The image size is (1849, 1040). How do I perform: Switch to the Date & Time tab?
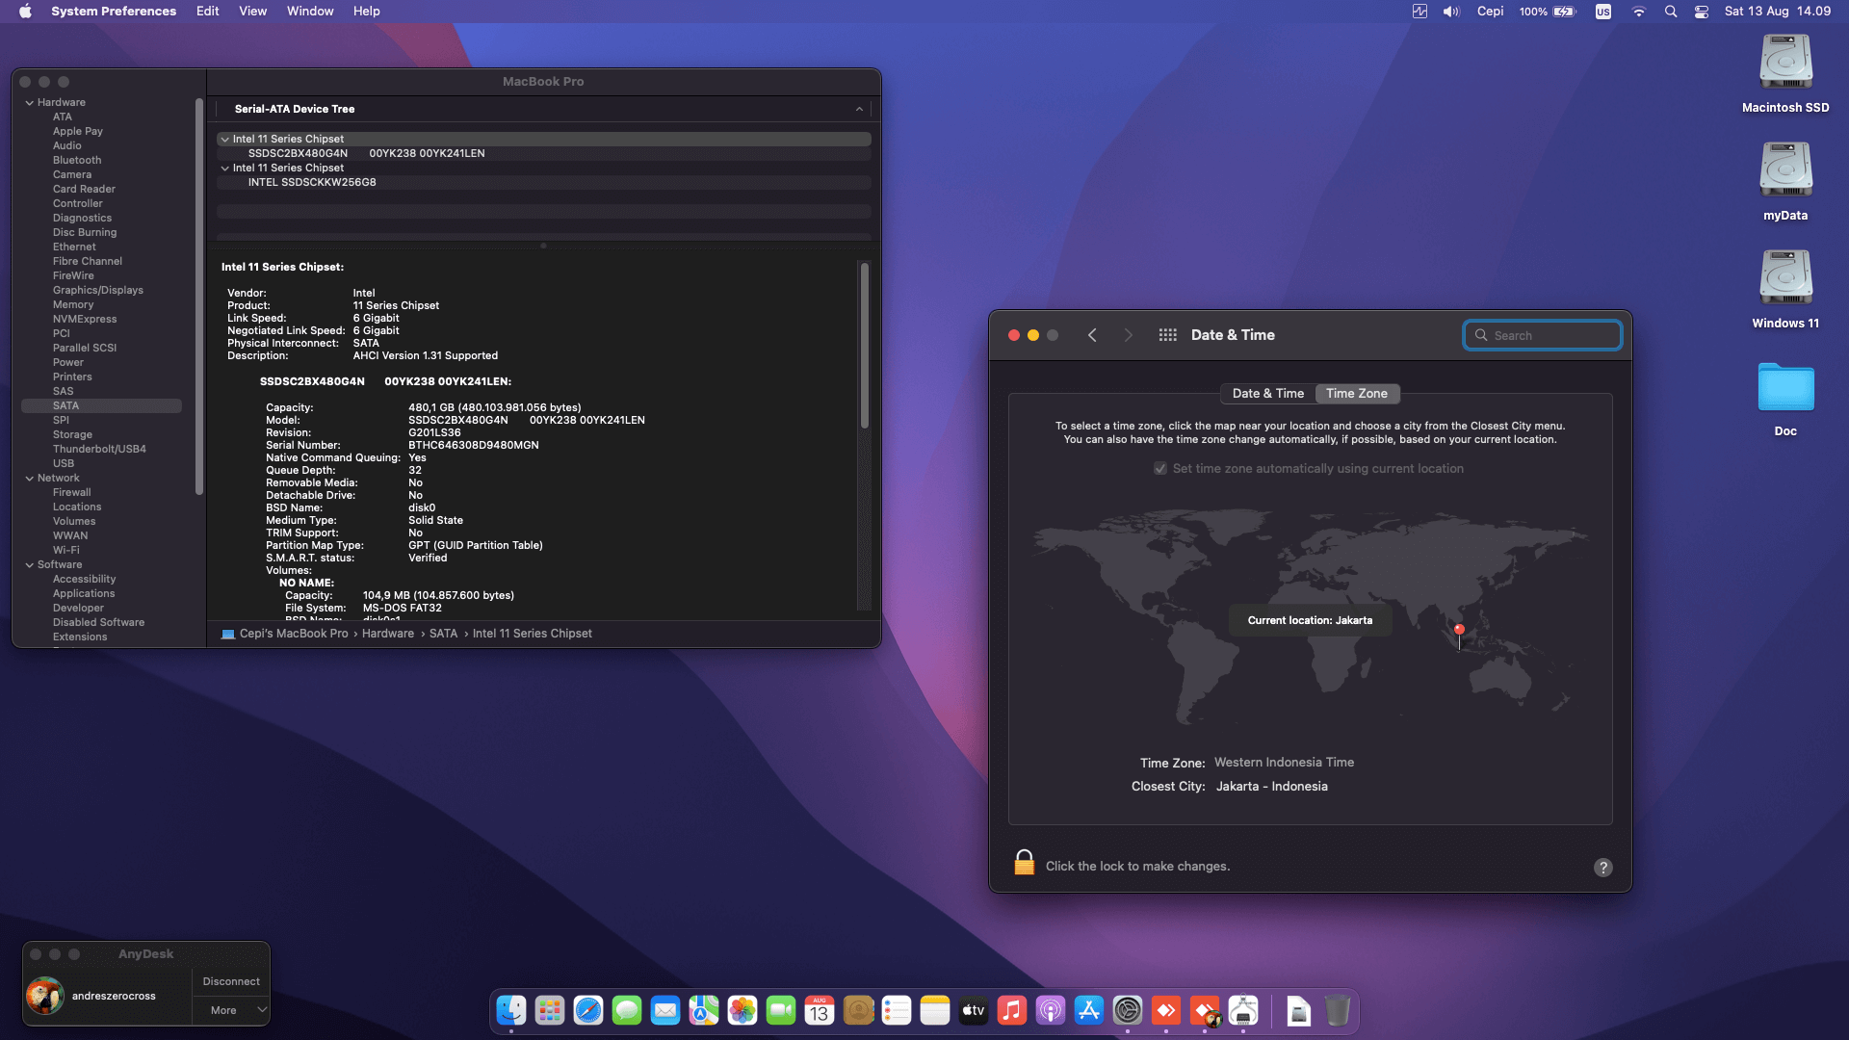click(1267, 393)
